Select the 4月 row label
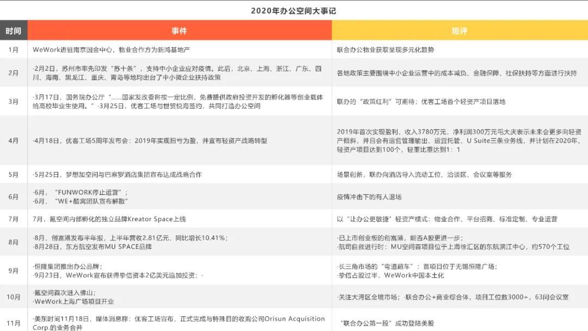 pyautogui.click(x=14, y=140)
